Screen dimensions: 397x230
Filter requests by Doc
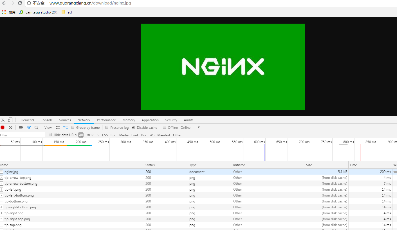click(144, 135)
